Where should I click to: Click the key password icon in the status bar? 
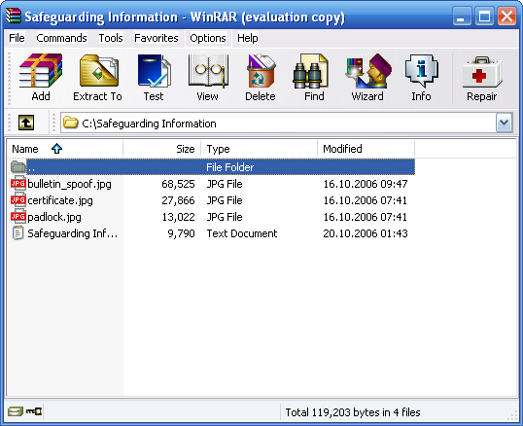click(34, 411)
